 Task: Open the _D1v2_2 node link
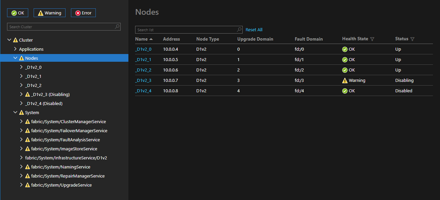click(x=143, y=70)
